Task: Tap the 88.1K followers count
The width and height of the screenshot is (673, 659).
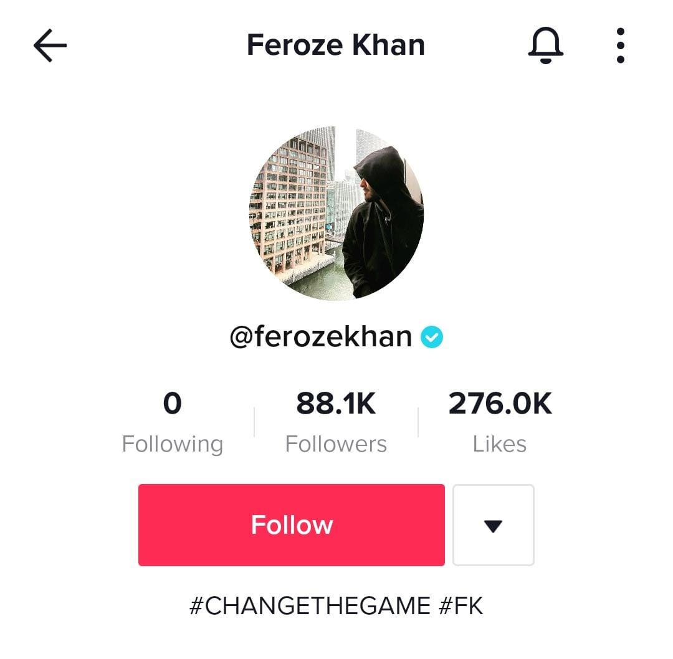Action: click(336, 403)
